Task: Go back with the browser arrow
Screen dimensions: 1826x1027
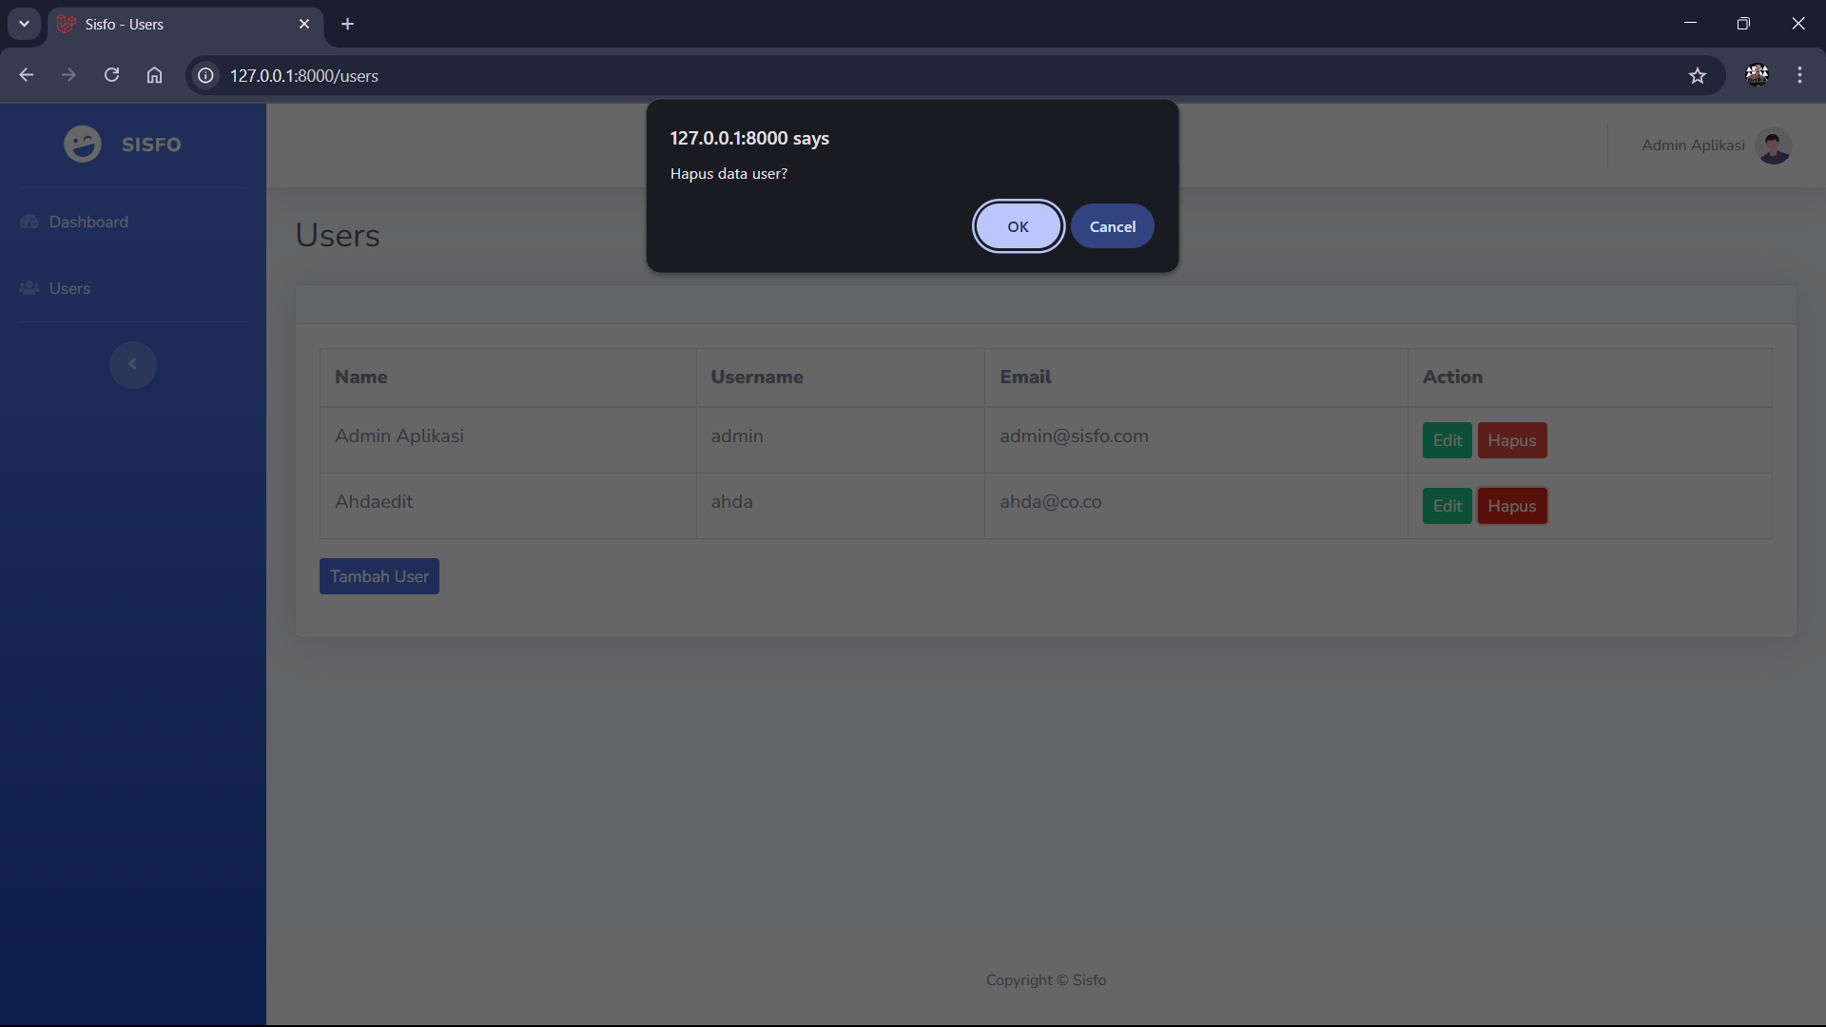Action: tap(27, 75)
